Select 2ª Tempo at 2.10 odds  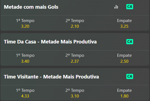(x=75, y=23)
